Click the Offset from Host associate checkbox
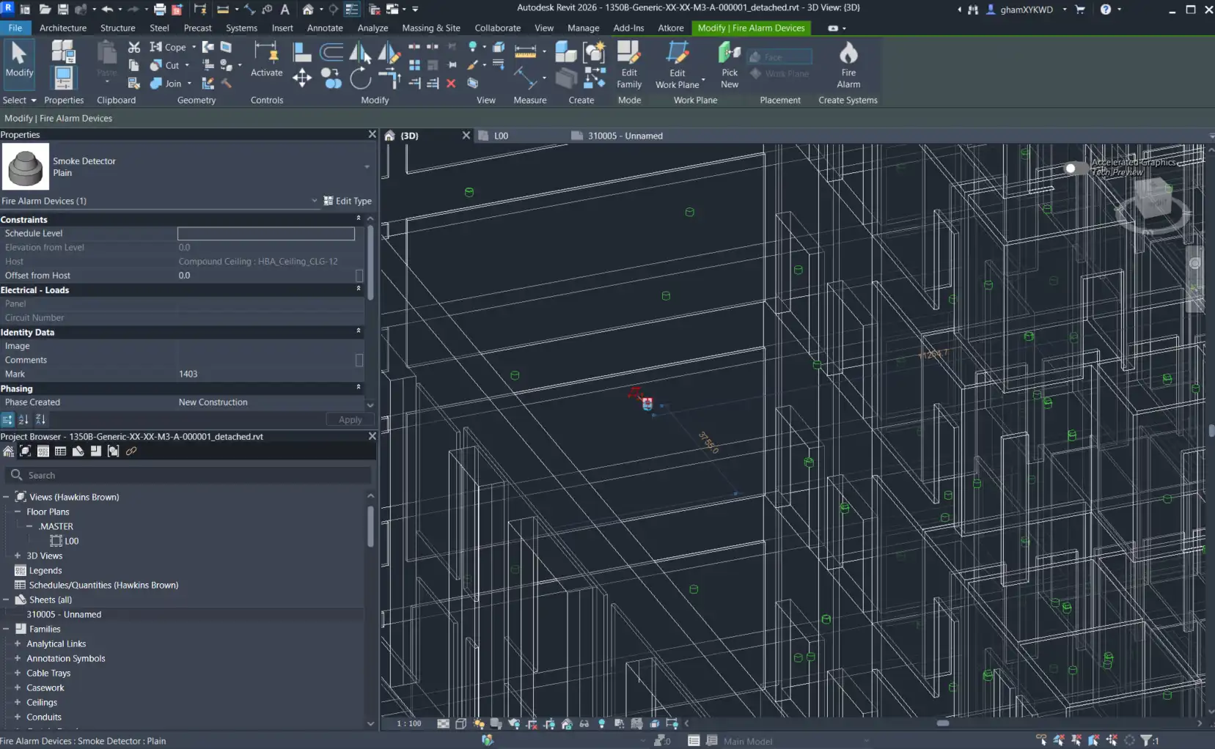1215x749 pixels. (x=359, y=276)
